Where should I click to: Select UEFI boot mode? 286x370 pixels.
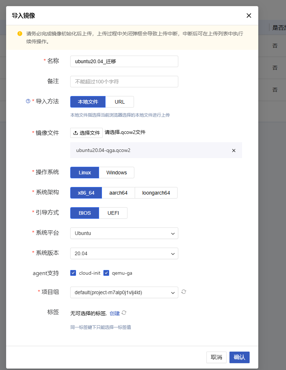click(113, 213)
